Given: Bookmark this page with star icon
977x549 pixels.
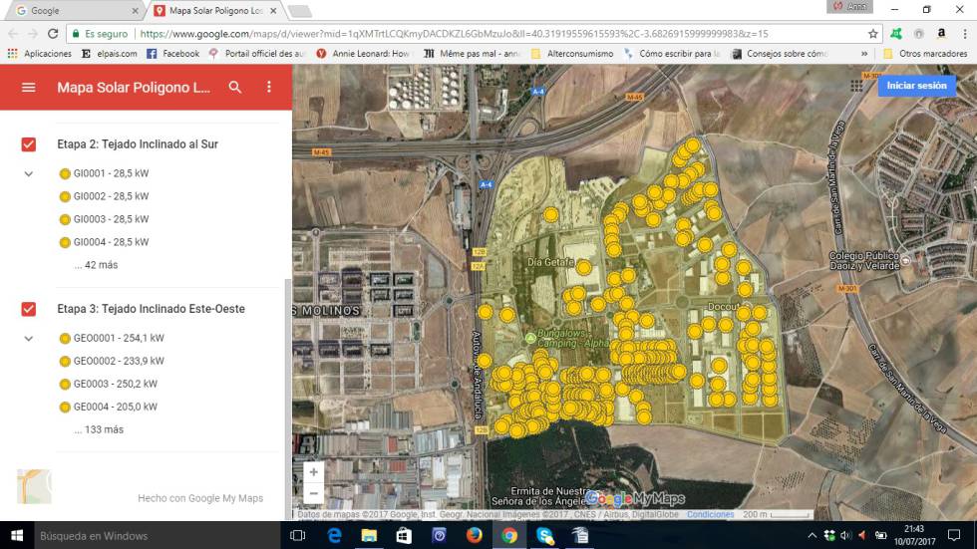Looking at the screenshot, I should pos(873,34).
